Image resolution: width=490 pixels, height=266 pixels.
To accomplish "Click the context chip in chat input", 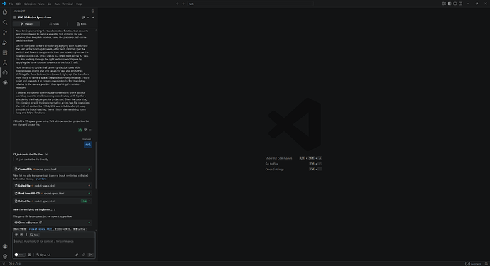I will pos(34,235).
